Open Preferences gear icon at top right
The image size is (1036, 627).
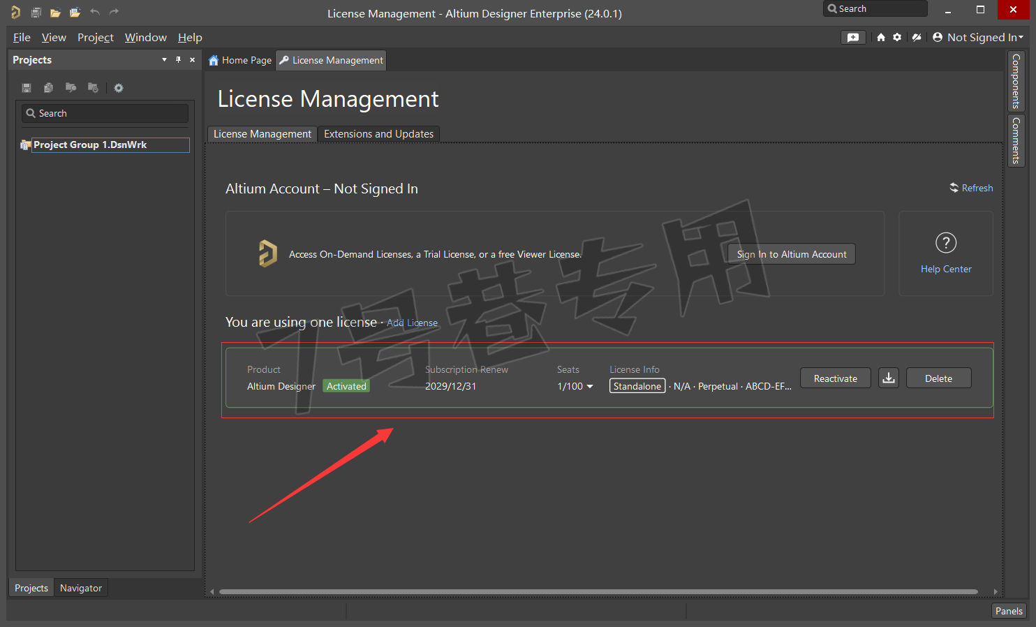click(x=897, y=38)
